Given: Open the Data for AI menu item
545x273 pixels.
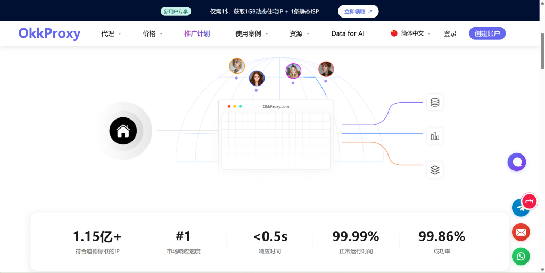Looking at the screenshot, I should 348,33.
